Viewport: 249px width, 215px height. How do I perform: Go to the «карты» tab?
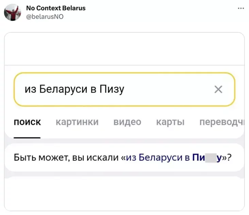click(170, 122)
